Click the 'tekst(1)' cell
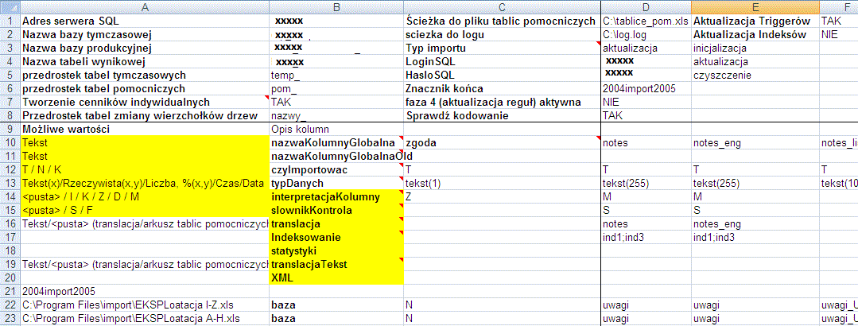Viewport: 858px width, 326px height. pos(503,183)
